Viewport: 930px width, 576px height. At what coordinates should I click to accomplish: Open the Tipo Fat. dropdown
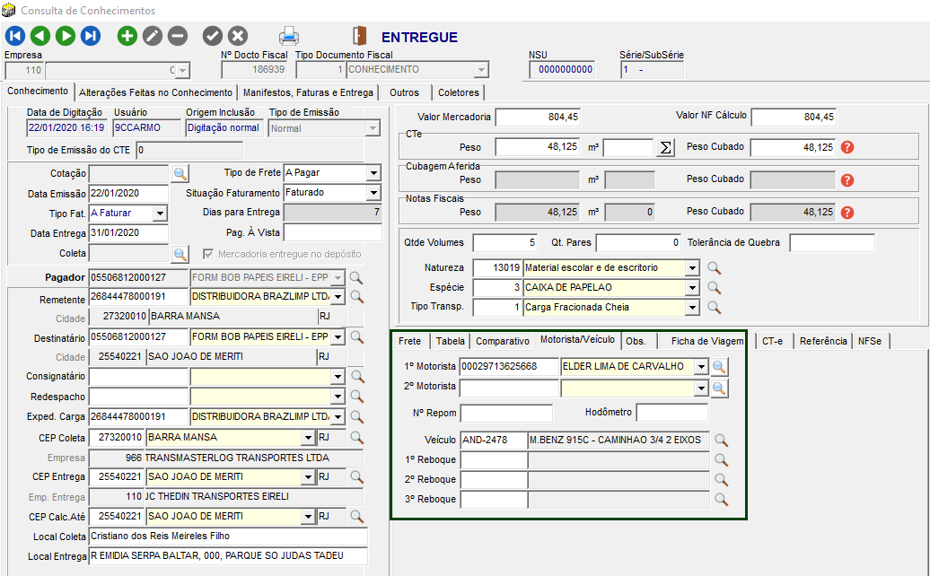coord(160,214)
